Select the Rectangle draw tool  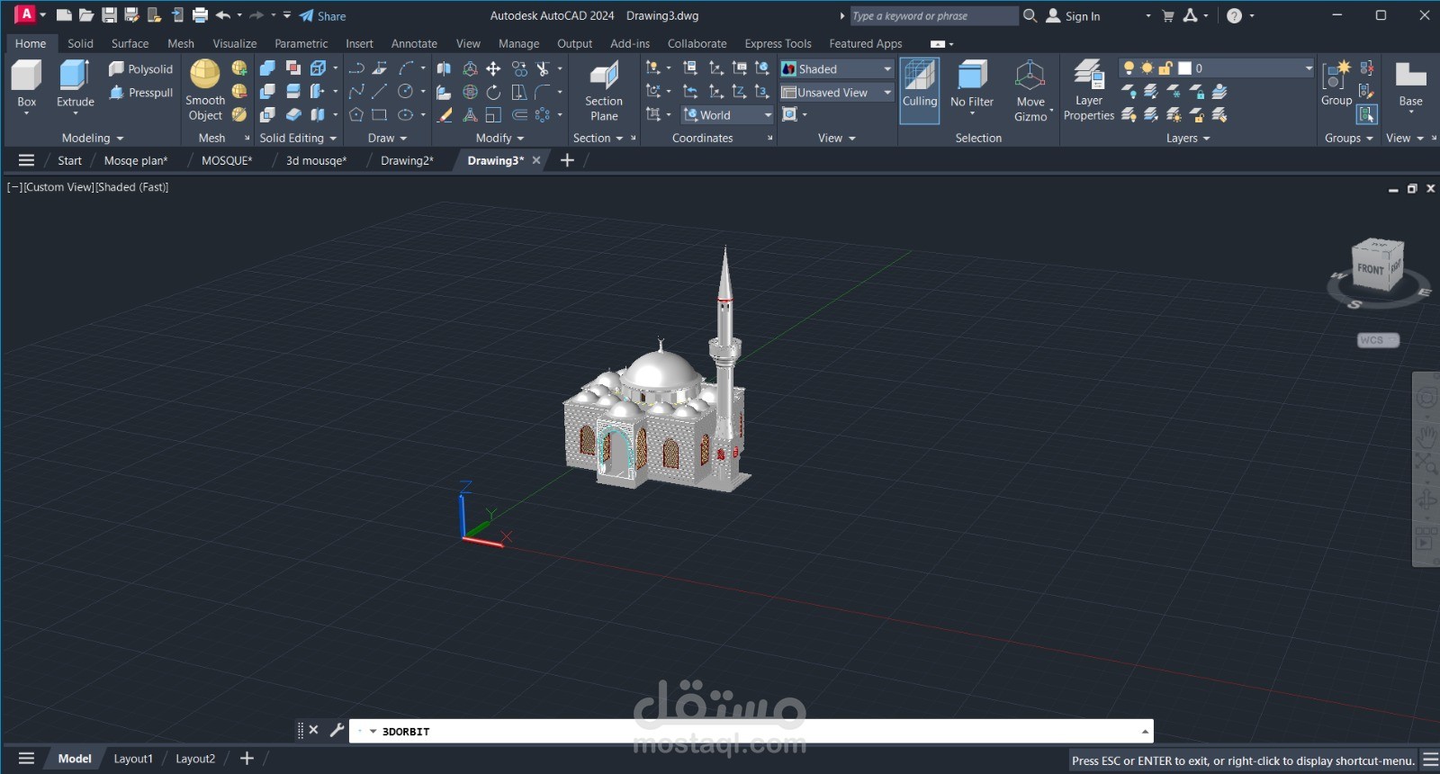[x=380, y=115]
